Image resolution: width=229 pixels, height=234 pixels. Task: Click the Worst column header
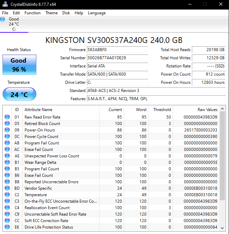pyautogui.click(x=136, y=110)
